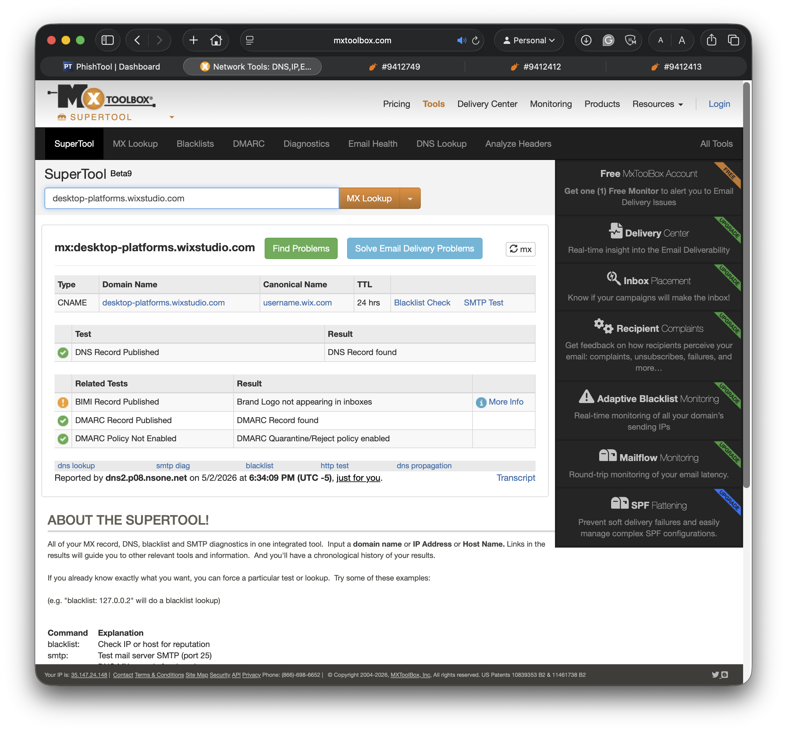The image size is (787, 732).
Task: Select the Network Tools browser tab
Action: (252, 67)
